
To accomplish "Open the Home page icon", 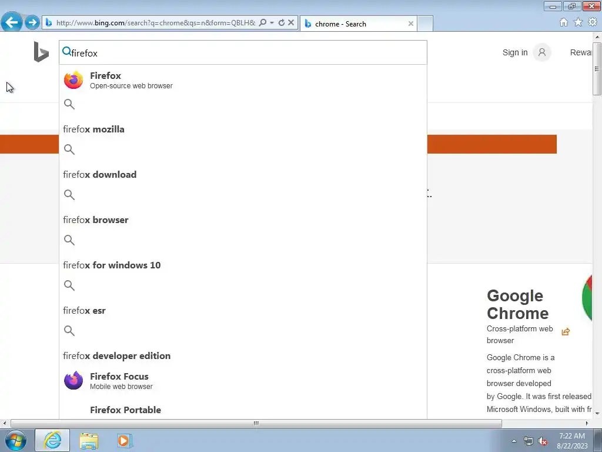I will (563, 22).
